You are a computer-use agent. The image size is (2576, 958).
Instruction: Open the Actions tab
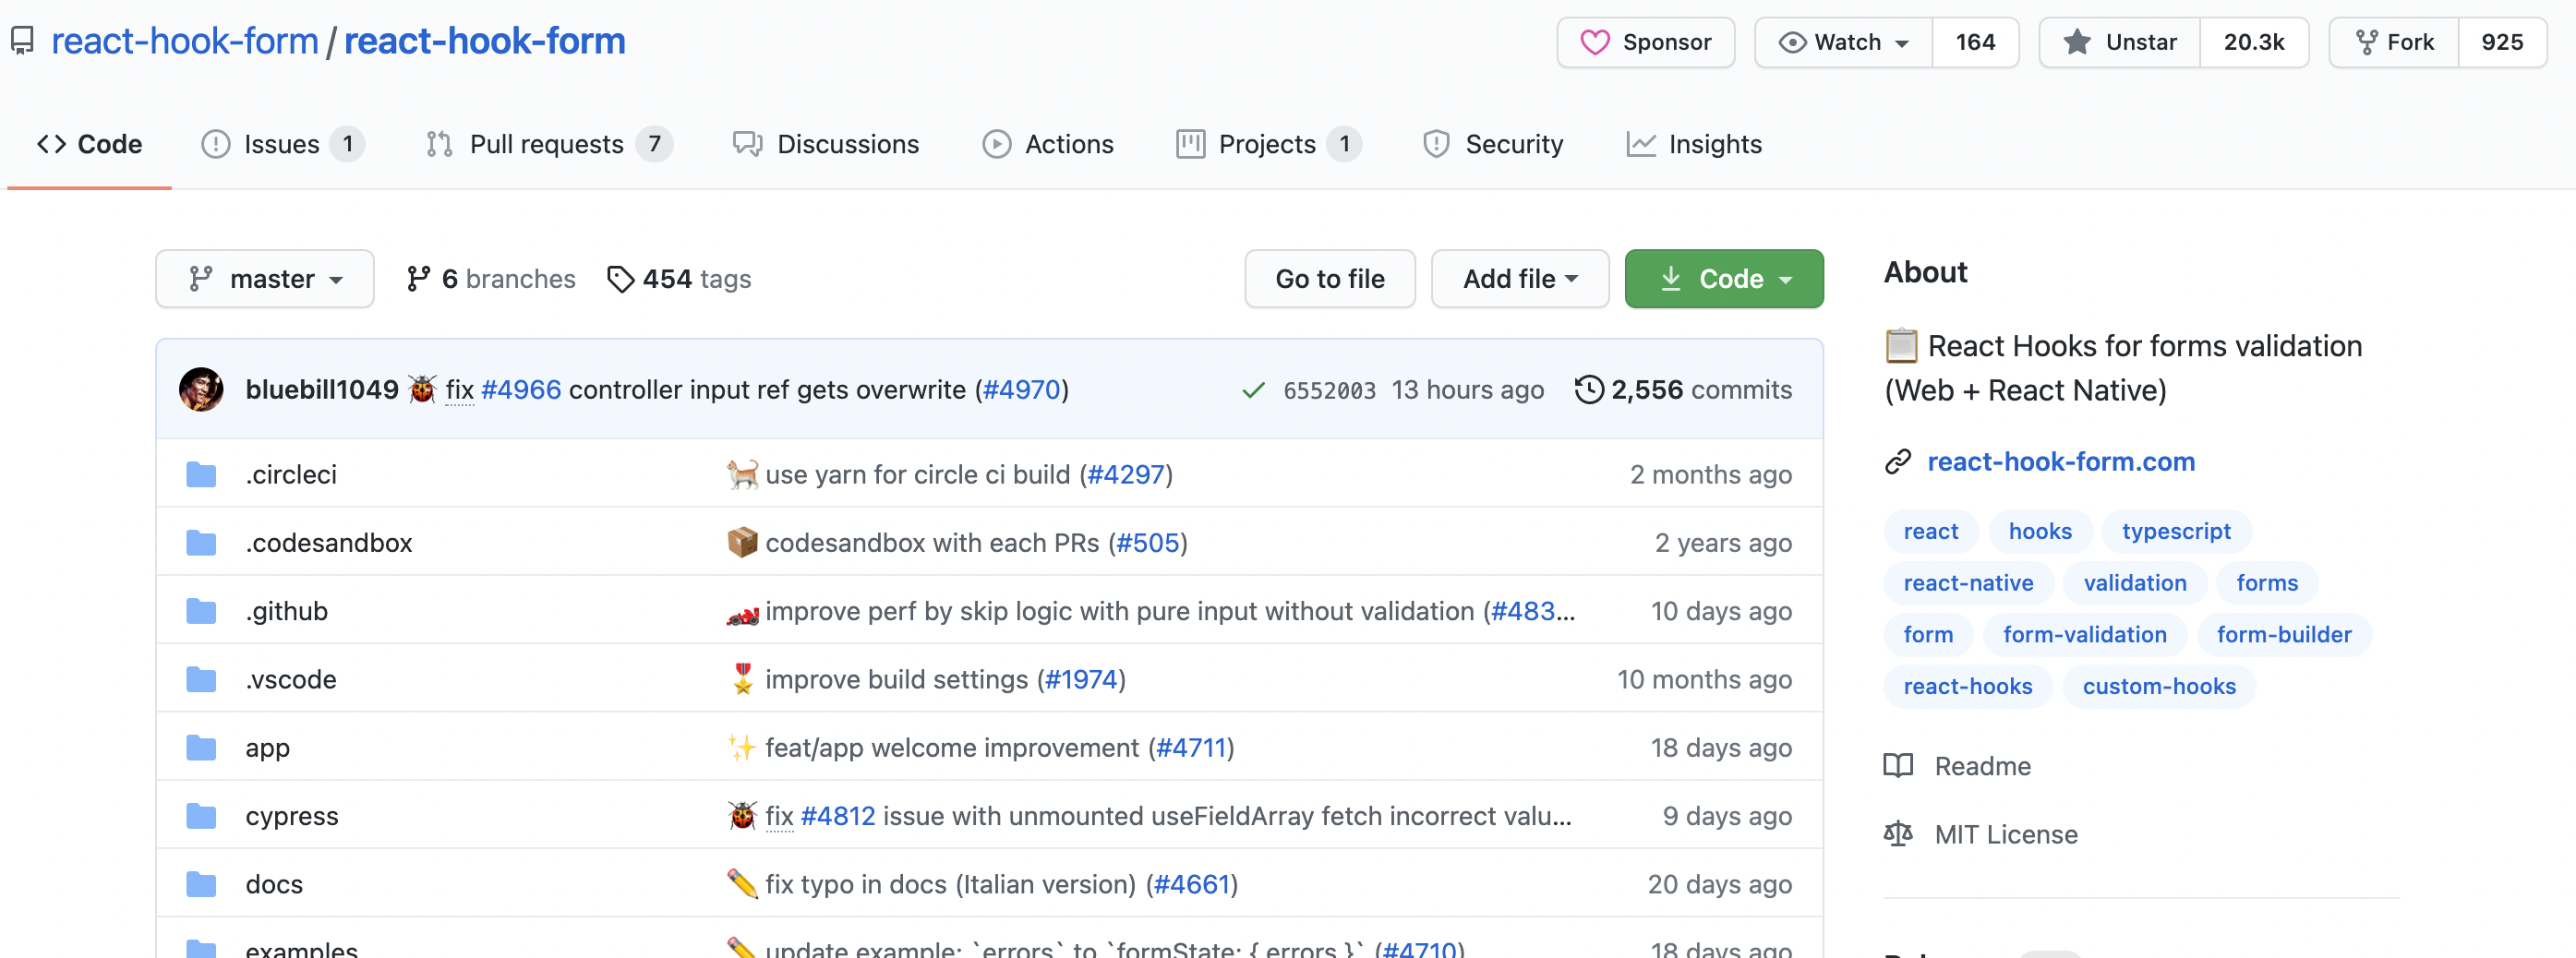(1048, 144)
